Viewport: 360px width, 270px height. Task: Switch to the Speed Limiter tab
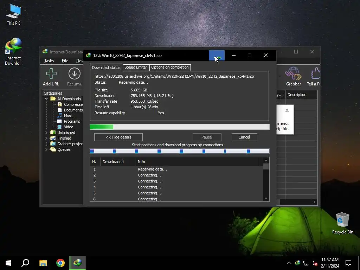[x=136, y=67]
